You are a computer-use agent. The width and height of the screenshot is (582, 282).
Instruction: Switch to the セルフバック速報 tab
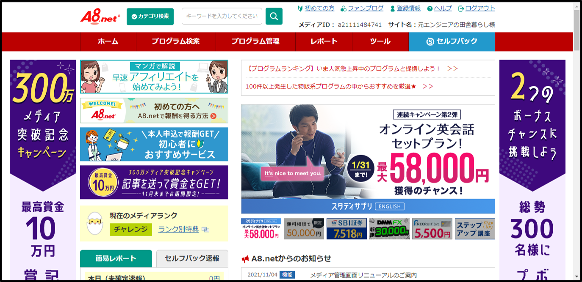pyautogui.click(x=192, y=259)
